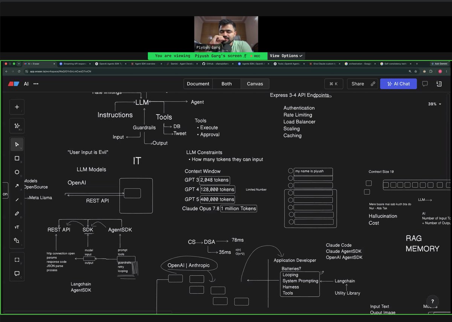Image resolution: width=452 pixels, height=322 pixels.
Task: Select the "1 million Tokens" box
Action: point(238,209)
